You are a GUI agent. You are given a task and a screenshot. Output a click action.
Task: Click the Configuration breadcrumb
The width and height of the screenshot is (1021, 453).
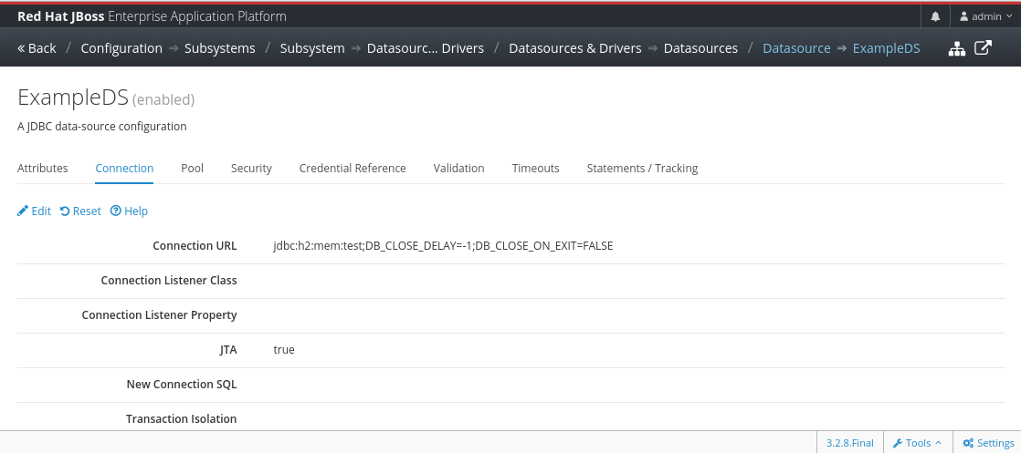point(121,48)
